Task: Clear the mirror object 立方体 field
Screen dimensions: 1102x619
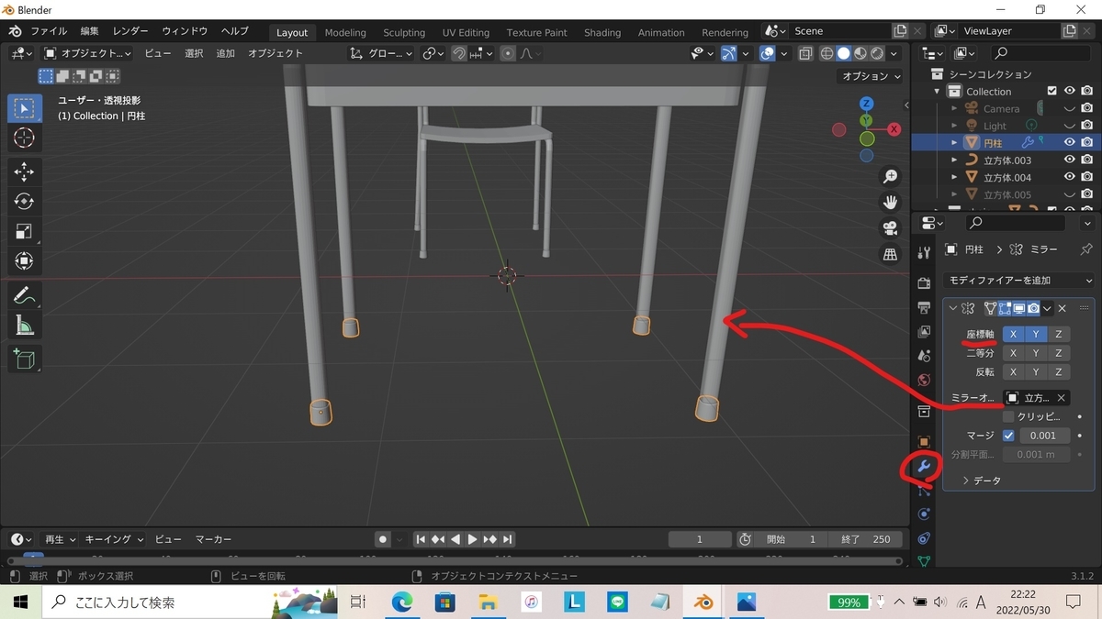Action: [1061, 398]
